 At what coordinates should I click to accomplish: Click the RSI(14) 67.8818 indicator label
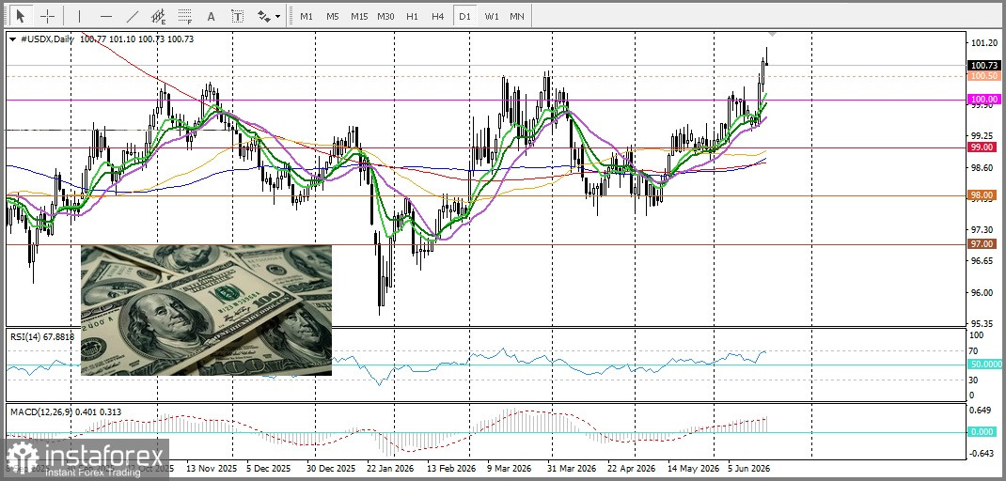41,336
